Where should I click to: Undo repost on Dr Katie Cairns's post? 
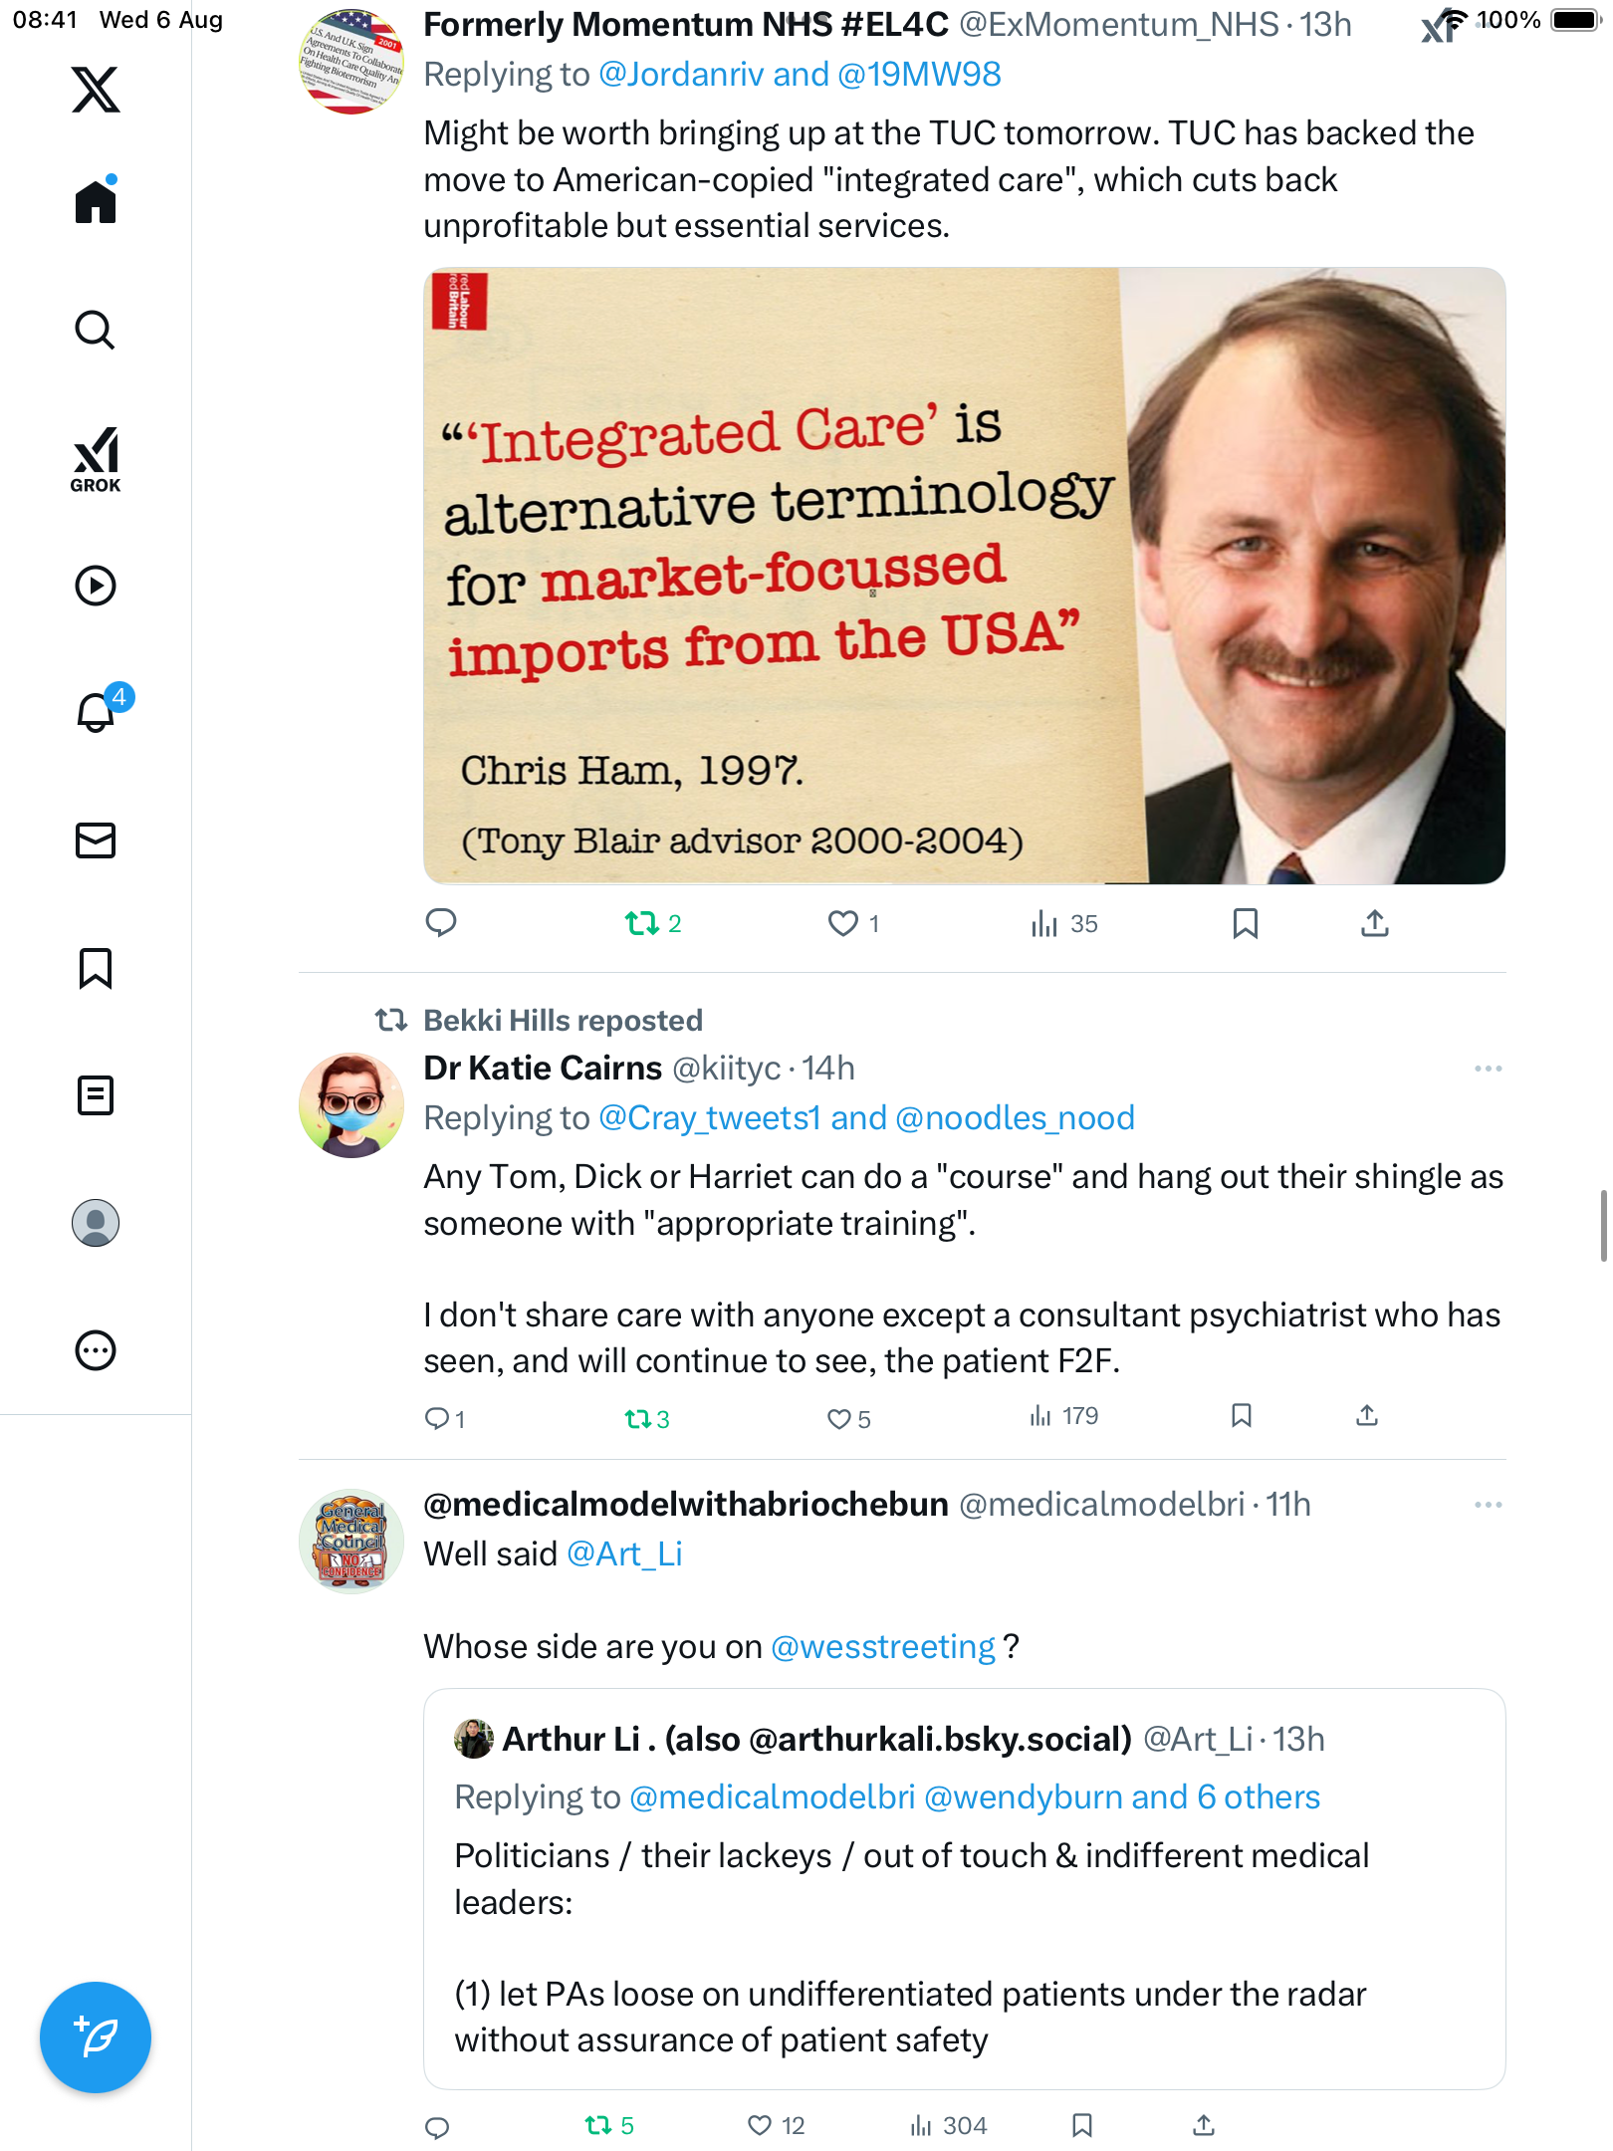coord(637,1419)
